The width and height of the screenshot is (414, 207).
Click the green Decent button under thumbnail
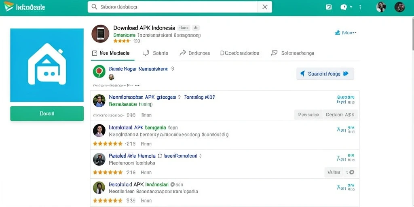(x=47, y=114)
